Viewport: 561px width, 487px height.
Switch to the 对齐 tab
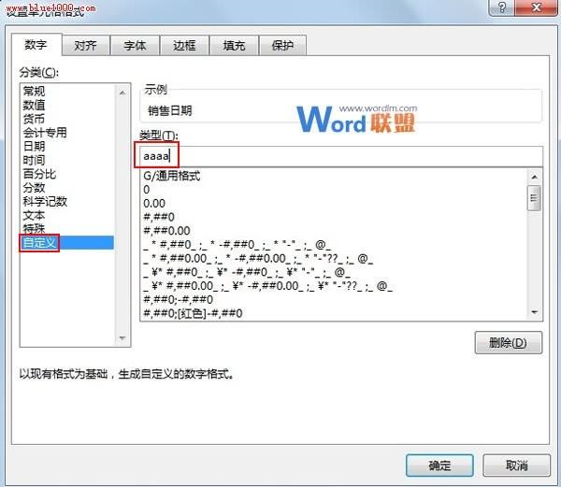[86, 45]
